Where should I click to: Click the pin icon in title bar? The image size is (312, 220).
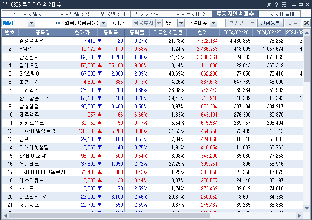(x=269, y=5)
